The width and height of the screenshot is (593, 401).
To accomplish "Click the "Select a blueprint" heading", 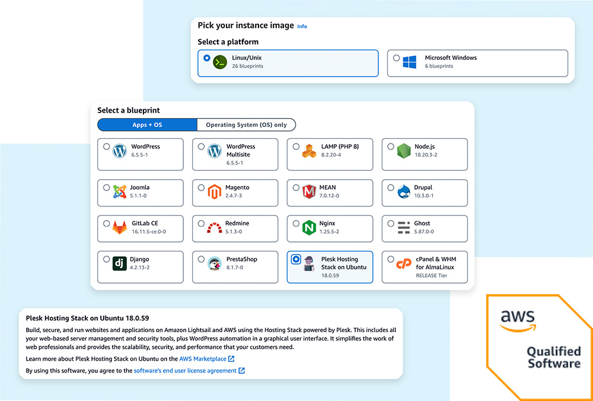I will pyautogui.click(x=129, y=110).
